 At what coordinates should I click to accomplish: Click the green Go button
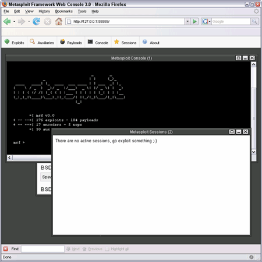click(194, 22)
